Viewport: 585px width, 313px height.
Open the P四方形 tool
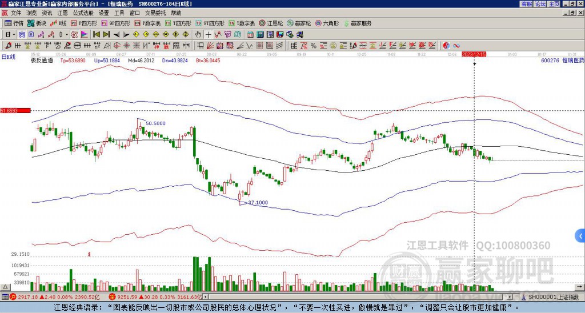84,23
